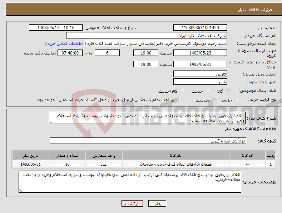Select the کالا/خدمت radio button
Image resolution: width=282 pixels, height=213 pixels.
pyautogui.click(x=183, y=90)
